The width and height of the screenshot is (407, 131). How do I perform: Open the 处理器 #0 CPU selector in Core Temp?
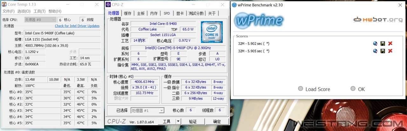40,20
